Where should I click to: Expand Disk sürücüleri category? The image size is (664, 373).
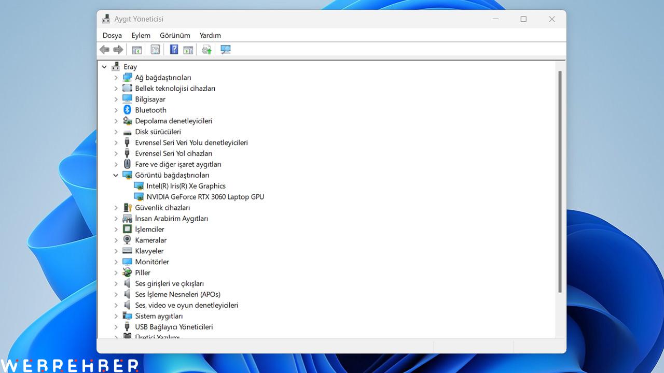coord(116,132)
